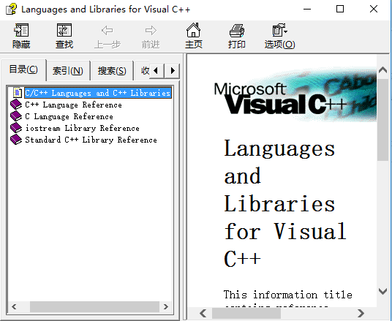Select C/C++ Languages and C++ Libraries topic
392x321 pixels.
point(98,93)
